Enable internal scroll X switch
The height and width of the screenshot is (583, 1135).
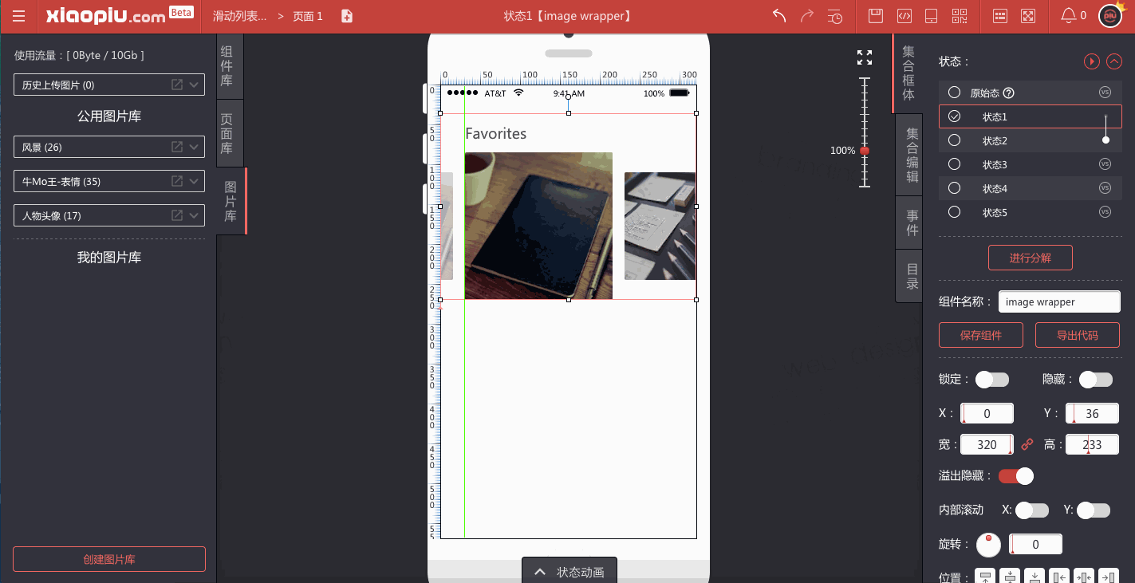coord(1032,510)
